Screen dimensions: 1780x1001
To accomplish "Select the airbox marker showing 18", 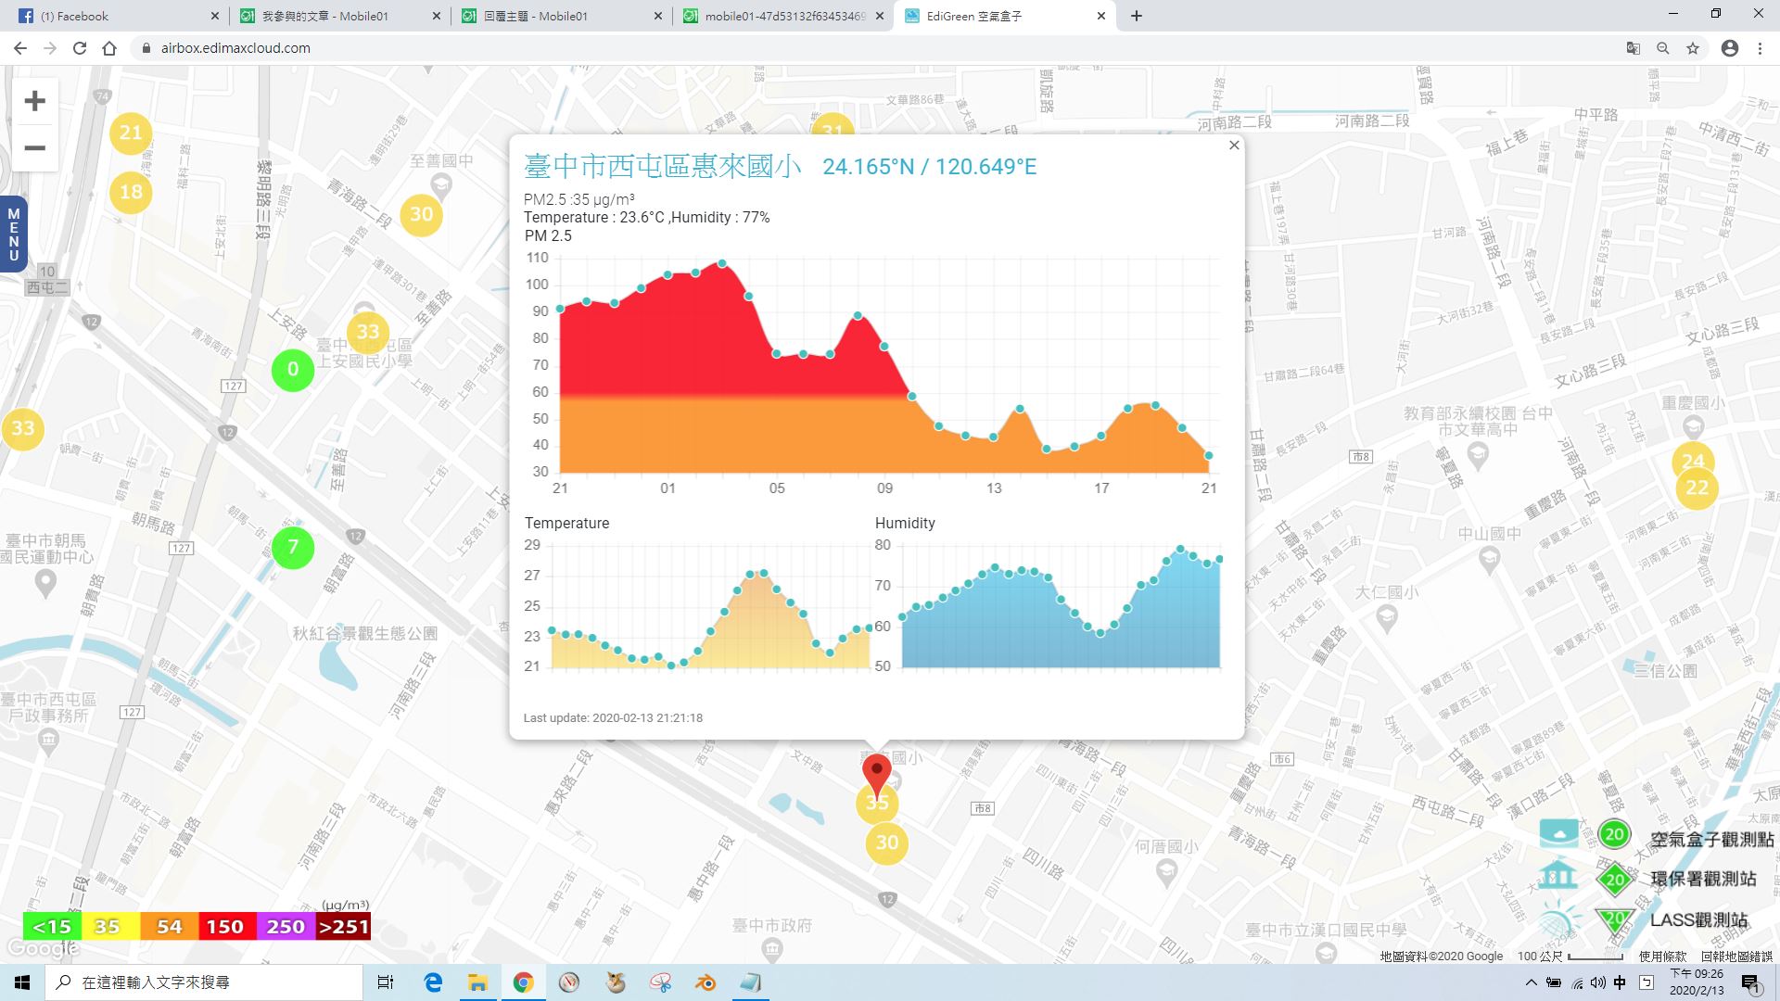I will [131, 192].
